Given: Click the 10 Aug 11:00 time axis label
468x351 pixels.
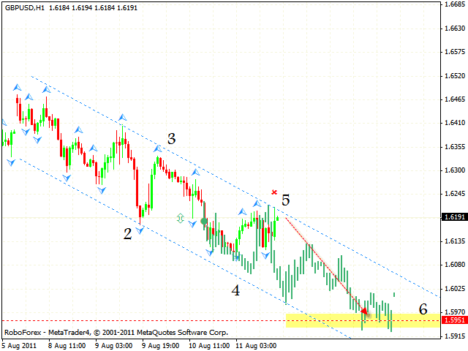Looking at the screenshot, I should point(209,346).
